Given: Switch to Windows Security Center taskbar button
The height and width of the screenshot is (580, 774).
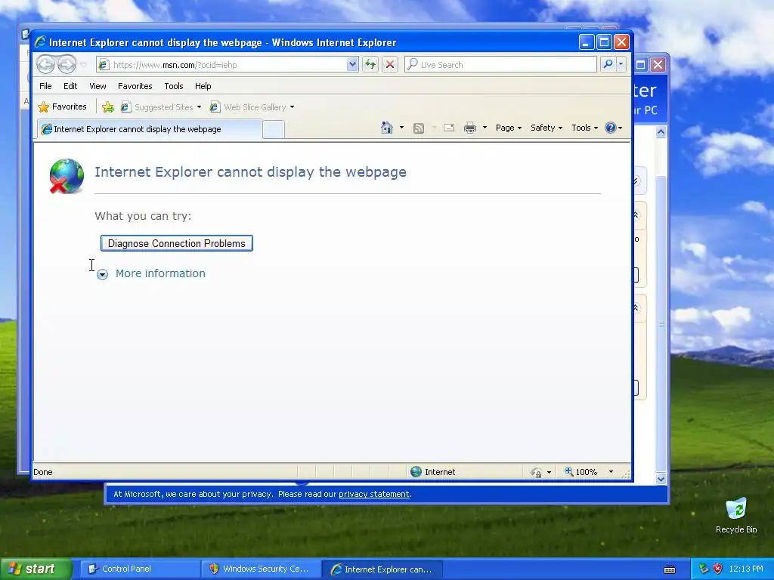Looking at the screenshot, I should tap(261, 569).
